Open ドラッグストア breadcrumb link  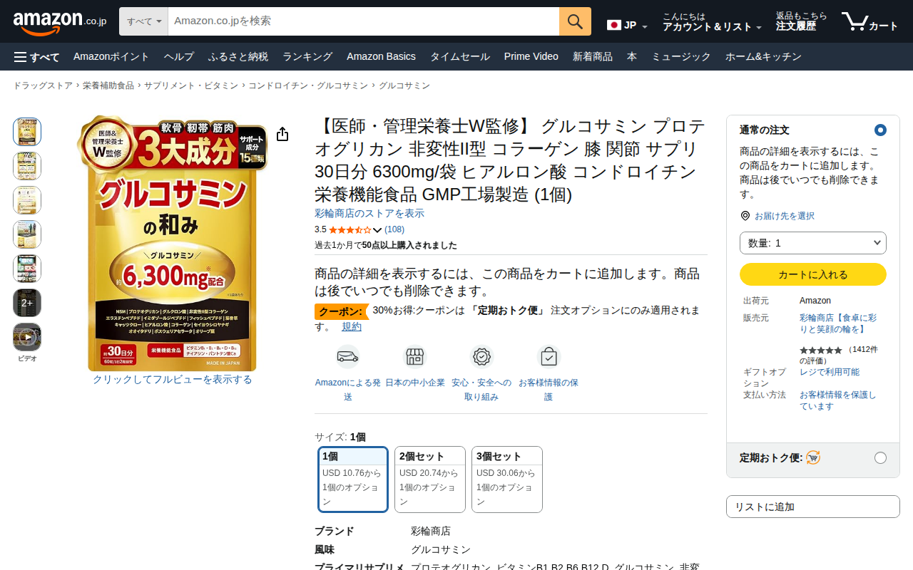pos(43,85)
